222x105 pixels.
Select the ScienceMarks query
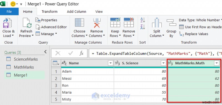point(24,59)
